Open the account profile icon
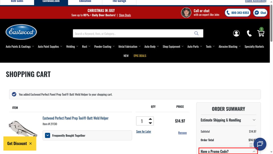The image size is (273, 154). pos(236,33)
